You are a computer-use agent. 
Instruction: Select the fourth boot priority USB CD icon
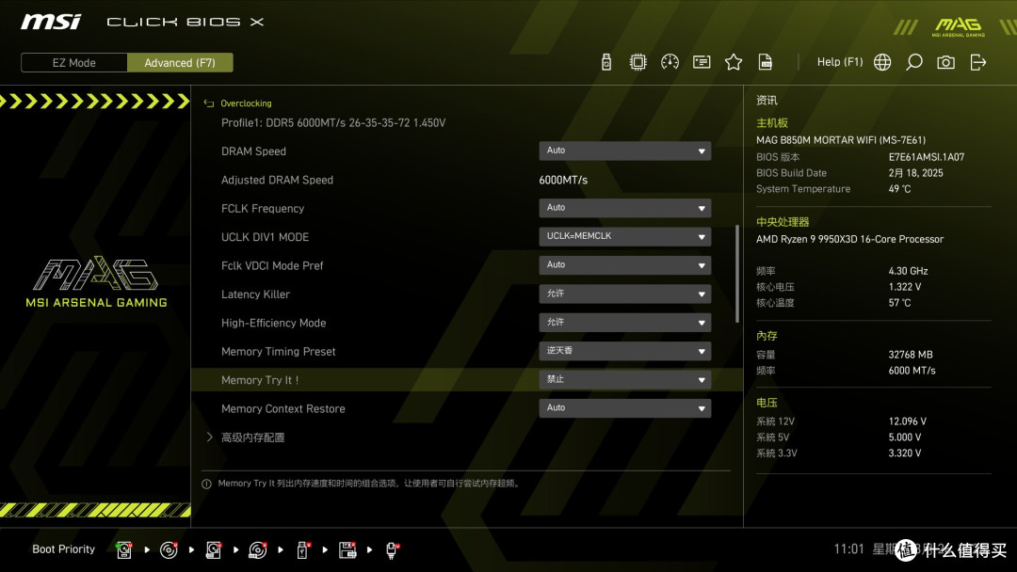[257, 550]
